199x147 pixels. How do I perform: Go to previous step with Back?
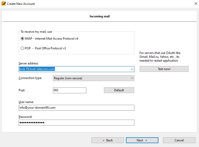(108, 140)
